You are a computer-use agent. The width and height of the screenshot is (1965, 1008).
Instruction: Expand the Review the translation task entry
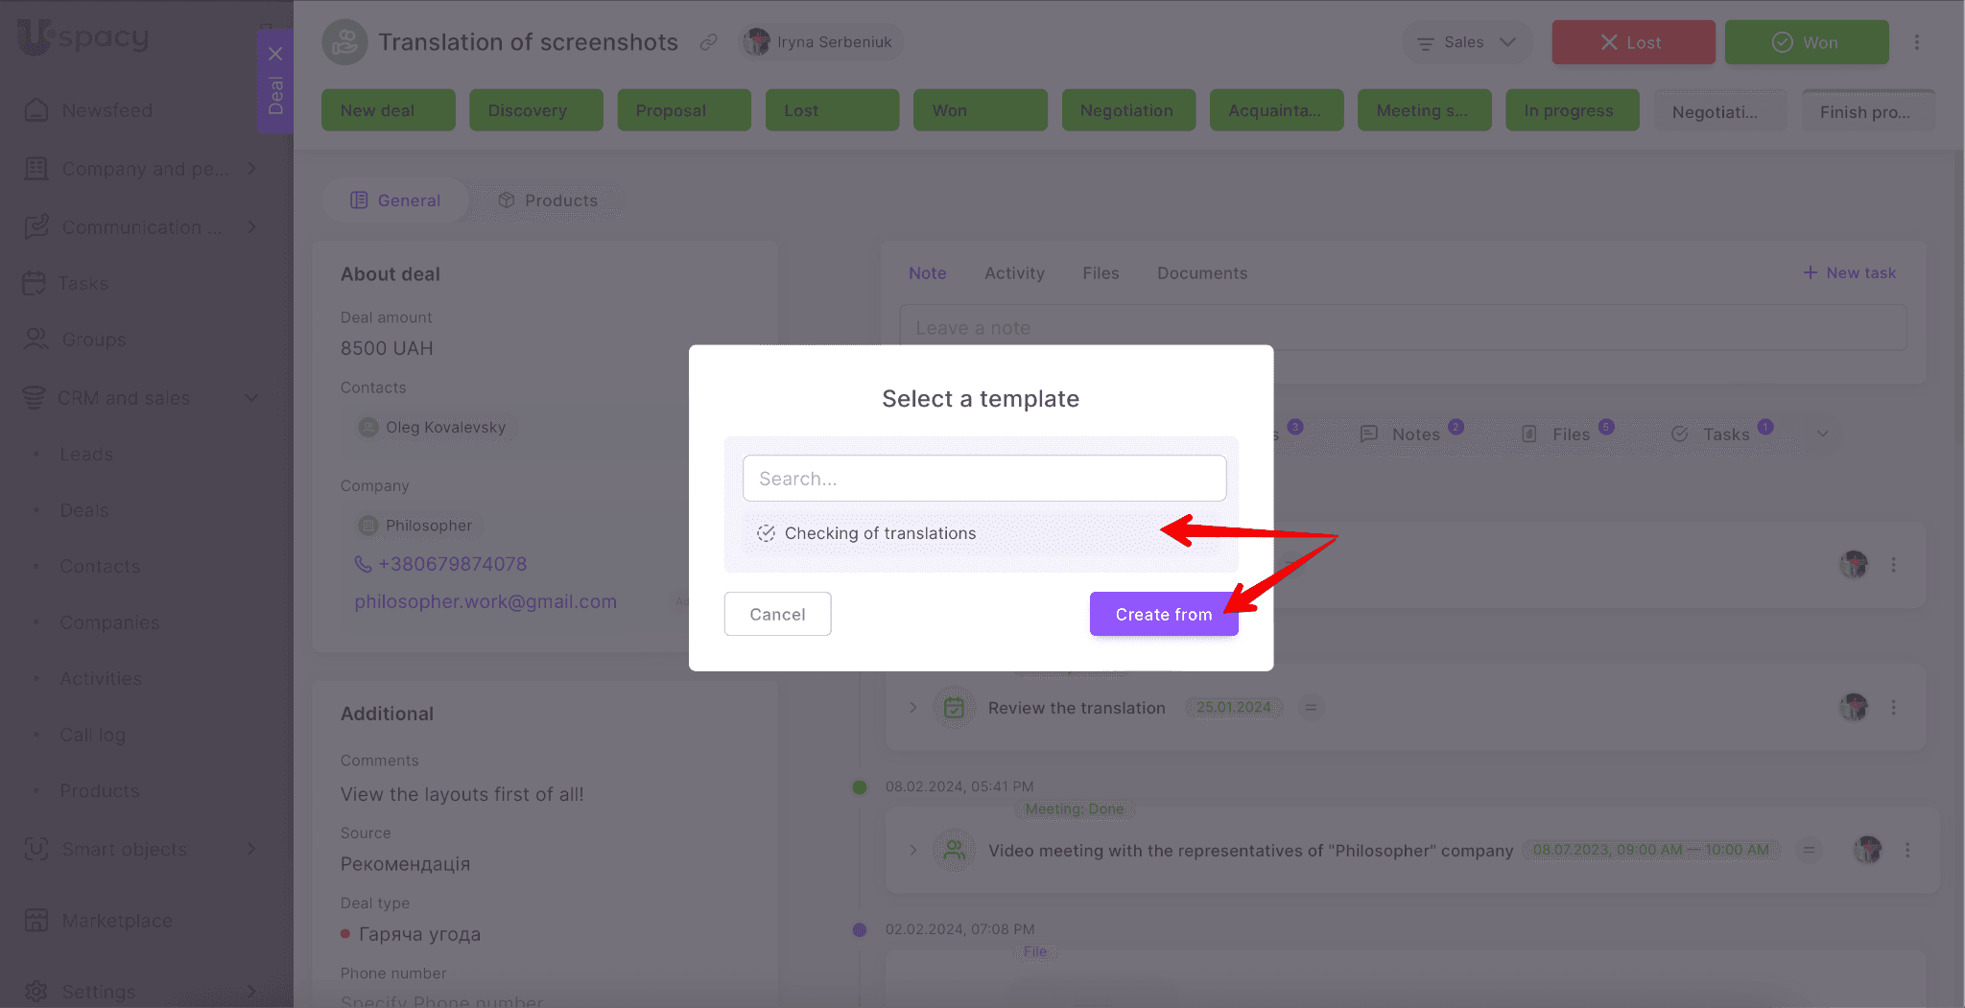coord(912,708)
